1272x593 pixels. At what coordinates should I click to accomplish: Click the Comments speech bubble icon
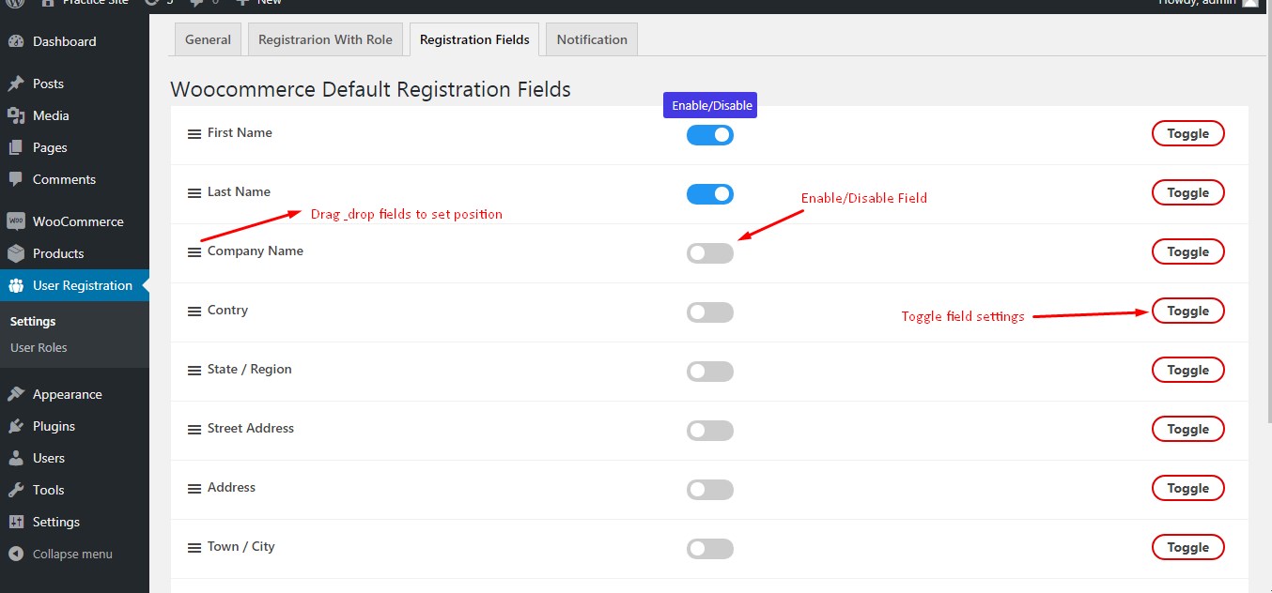coord(16,179)
